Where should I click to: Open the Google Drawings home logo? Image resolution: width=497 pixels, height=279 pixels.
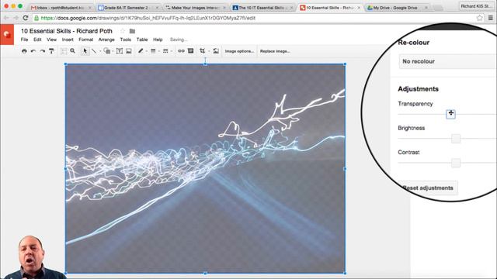point(7,34)
